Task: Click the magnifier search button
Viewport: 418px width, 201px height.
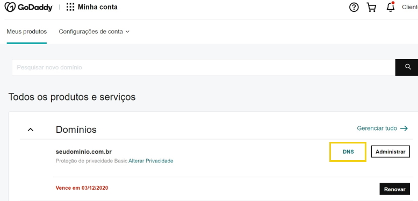Action: point(408,67)
